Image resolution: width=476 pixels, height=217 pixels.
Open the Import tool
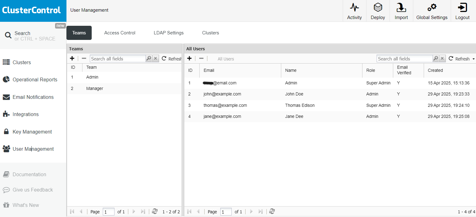(x=401, y=11)
